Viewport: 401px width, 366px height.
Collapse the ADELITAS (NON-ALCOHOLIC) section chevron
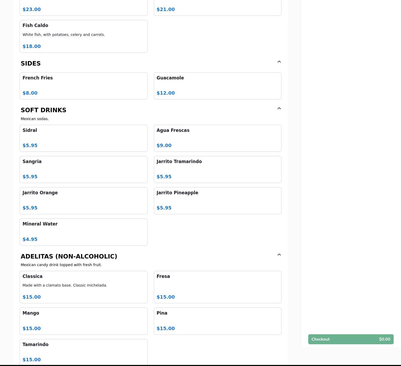tap(279, 255)
